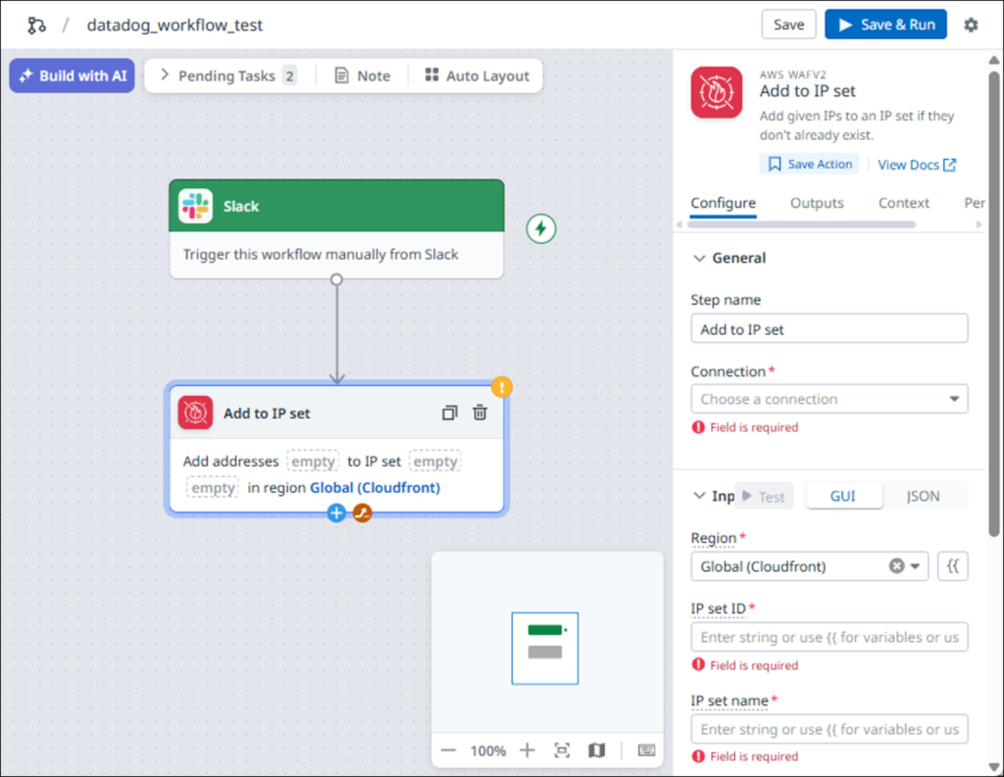The height and width of the screenshot is (777, 1004).
Task: Click the WAF icon on step node
Action: pos(195,413)
